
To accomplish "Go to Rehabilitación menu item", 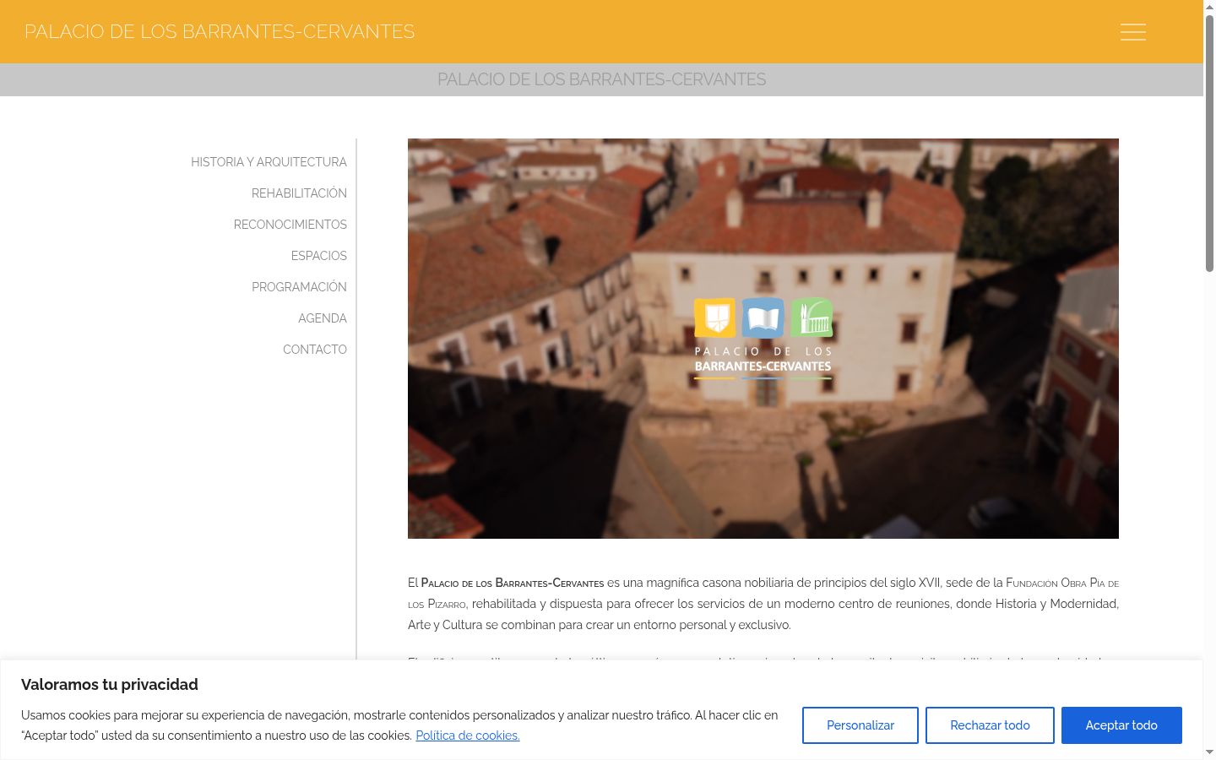I will pyautogui.click(x=299, y=193).
